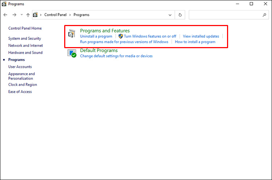Select Programs in the address breadcrumb
This screenshot has width=272, height=180.
coord(81,15)
